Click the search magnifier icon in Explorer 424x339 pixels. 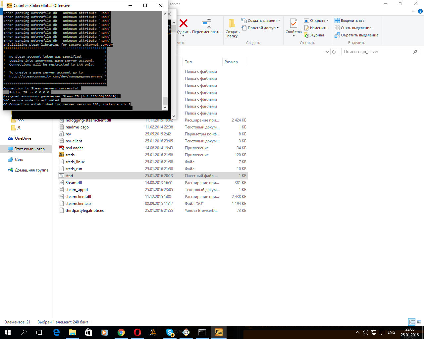tap(415, 52)
